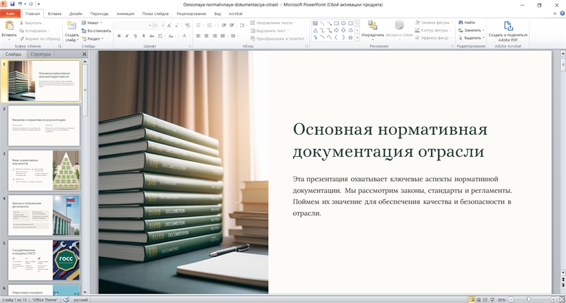
Task: Open the File (Файл) tab
Action: click(x=10, y=13)
